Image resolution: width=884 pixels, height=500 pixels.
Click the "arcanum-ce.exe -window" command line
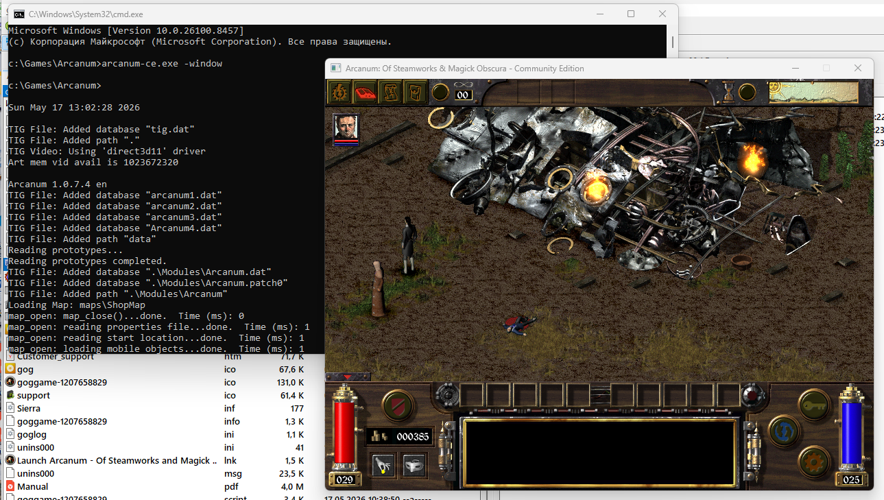click(x=162, y=64)
